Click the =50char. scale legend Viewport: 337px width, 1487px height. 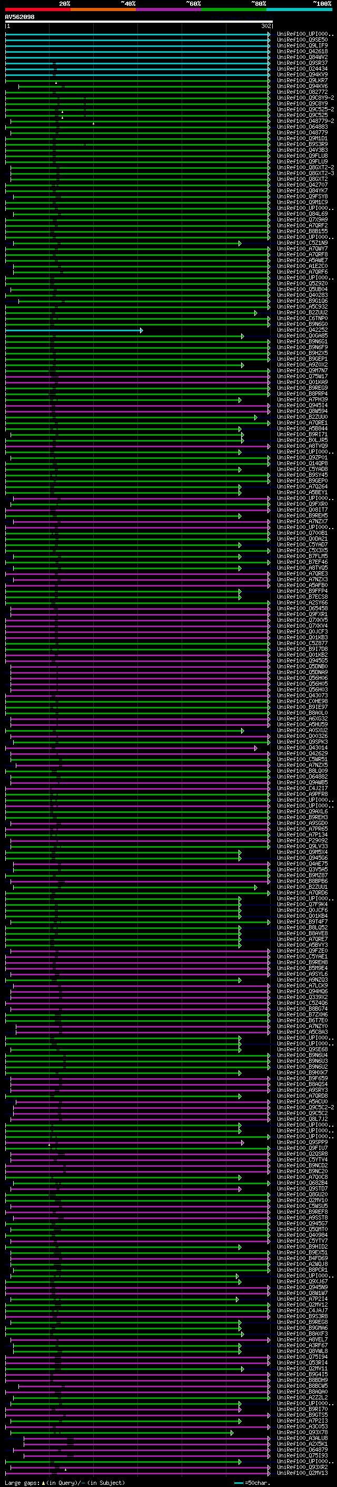[x=252, y=1482]
